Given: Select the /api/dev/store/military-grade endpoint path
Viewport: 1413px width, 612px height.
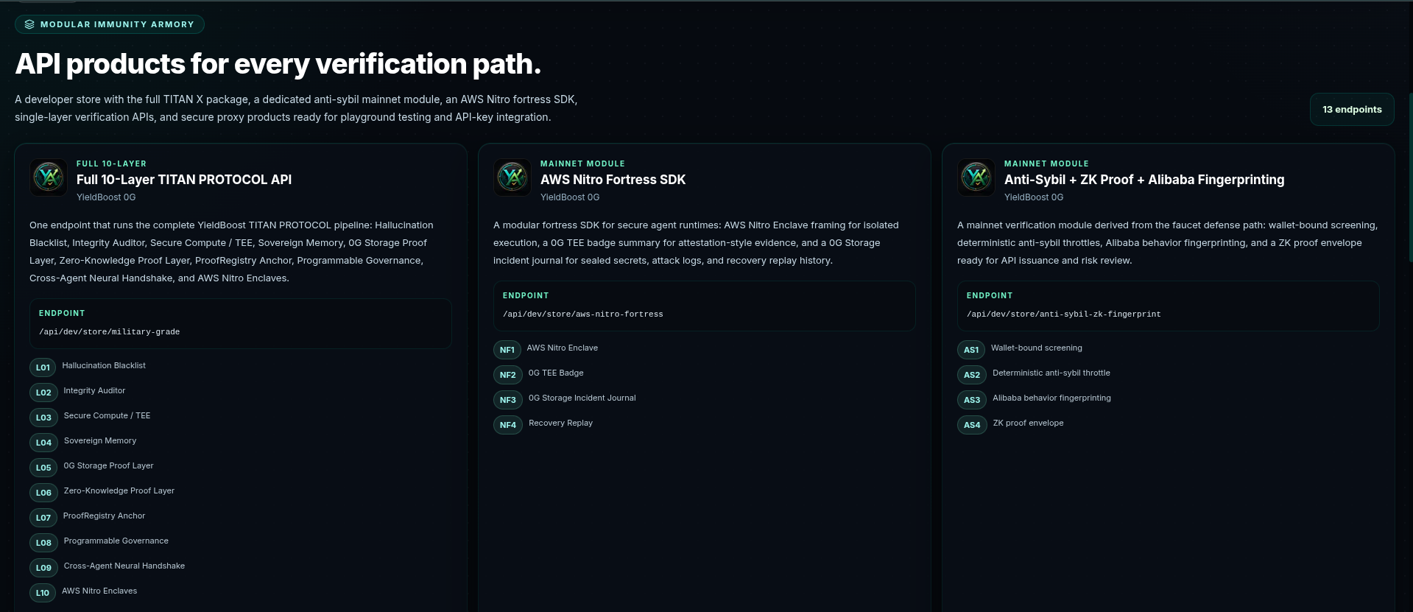Looking at the screenshot, I should (110, 332).
